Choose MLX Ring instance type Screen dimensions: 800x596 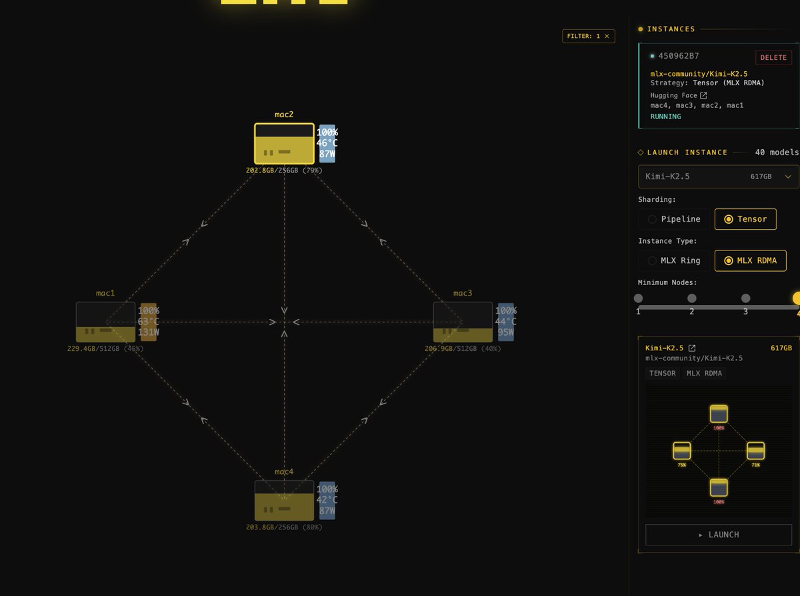(674, 260)
